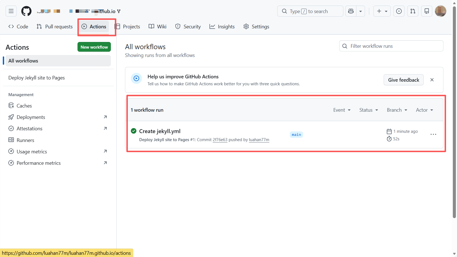Open the create new plus dropdown
The width and height of the screenshot is (457, 257).
[x=382, y=11]
